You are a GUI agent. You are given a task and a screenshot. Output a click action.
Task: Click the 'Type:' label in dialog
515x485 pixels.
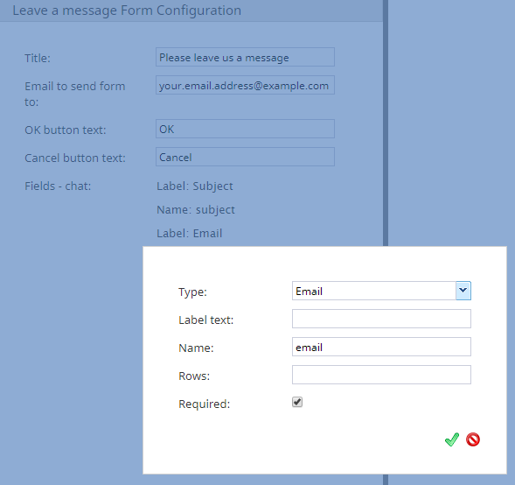192,292
